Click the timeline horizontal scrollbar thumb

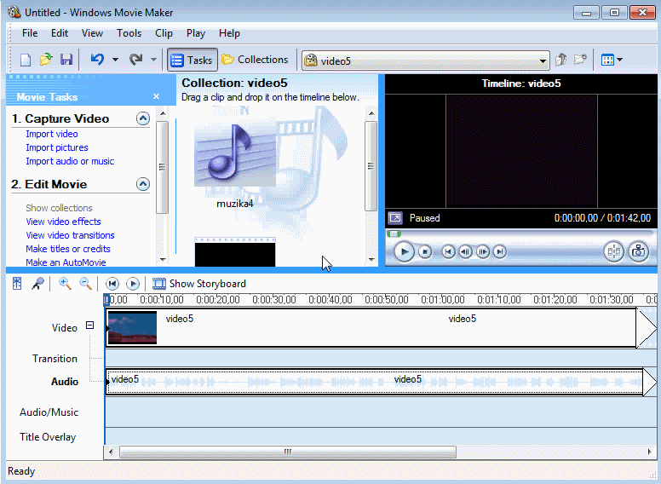(x=288, y=452)
